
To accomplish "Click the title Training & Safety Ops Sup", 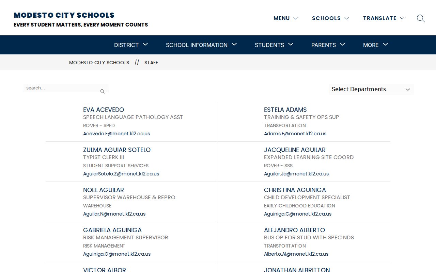I will [x=301, y=117].
